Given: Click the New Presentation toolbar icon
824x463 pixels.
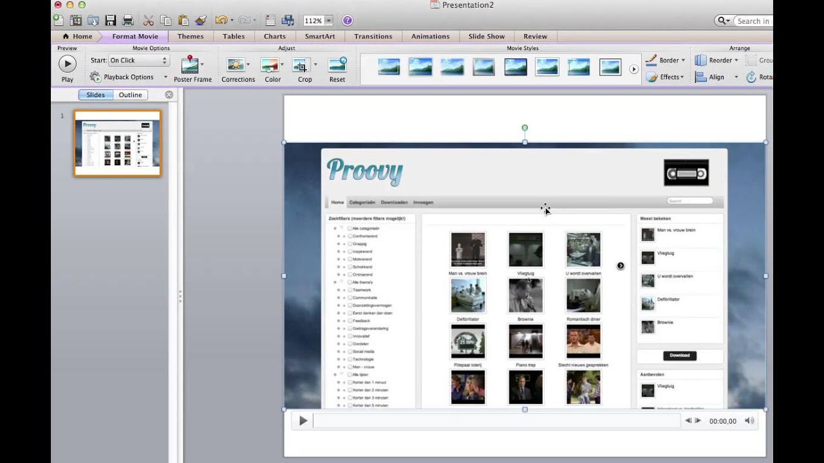Looking at the screenshot, I should 59,21.
